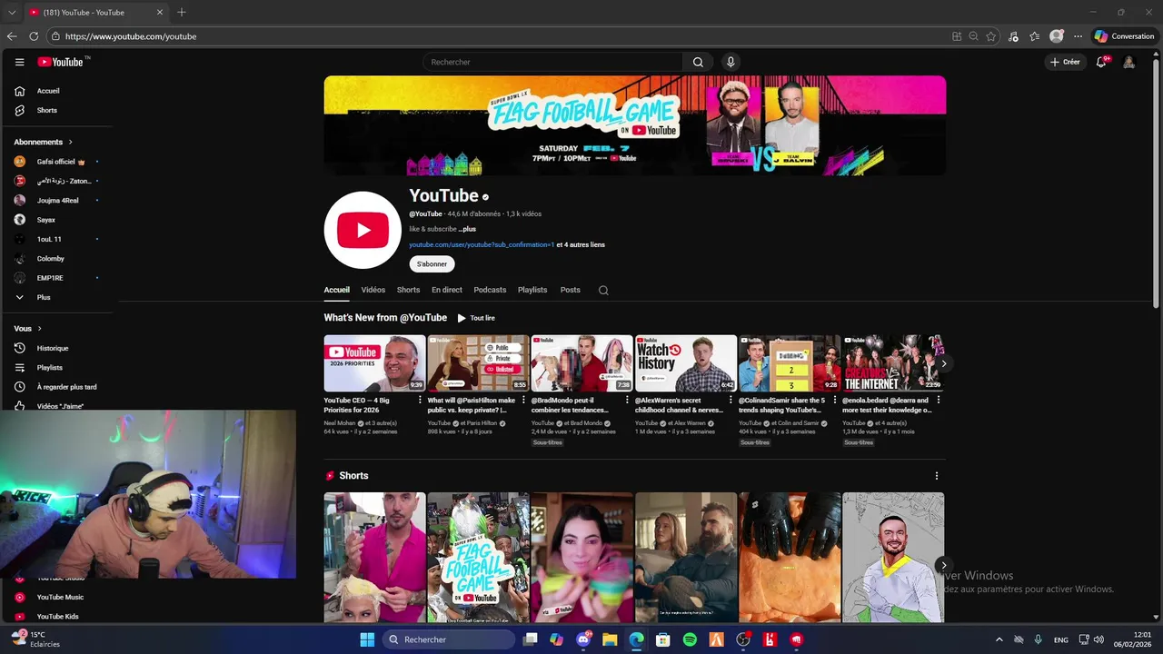
Task: Add page to favorites star icon
Action: coord(991,36)
